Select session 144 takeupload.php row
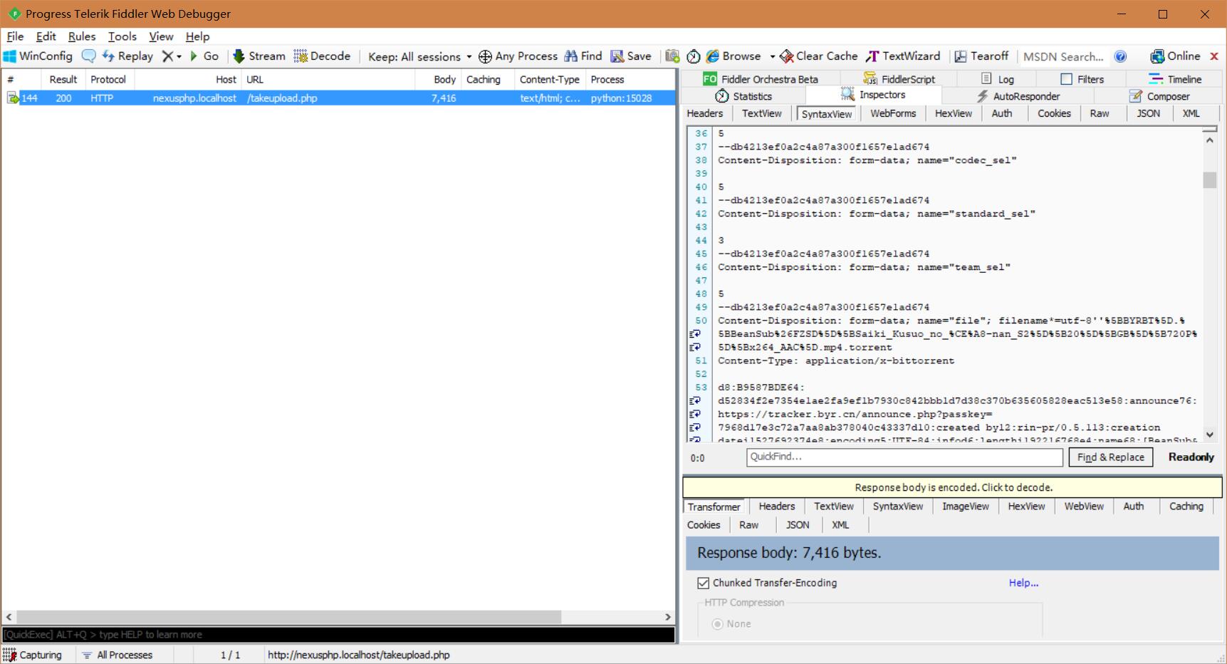1227x664 pixels. [338, 98]
